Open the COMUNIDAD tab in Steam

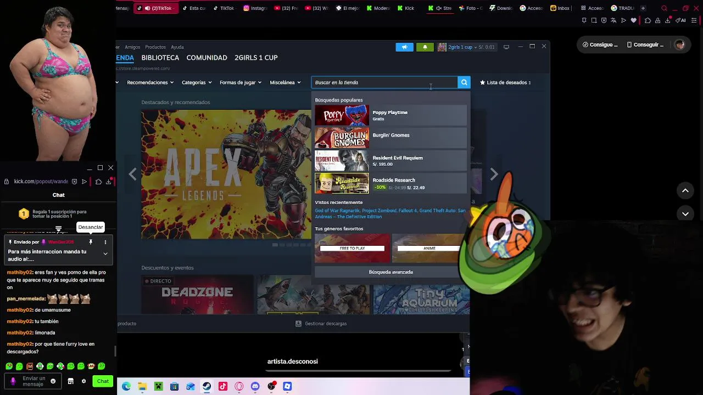(207, 58)
